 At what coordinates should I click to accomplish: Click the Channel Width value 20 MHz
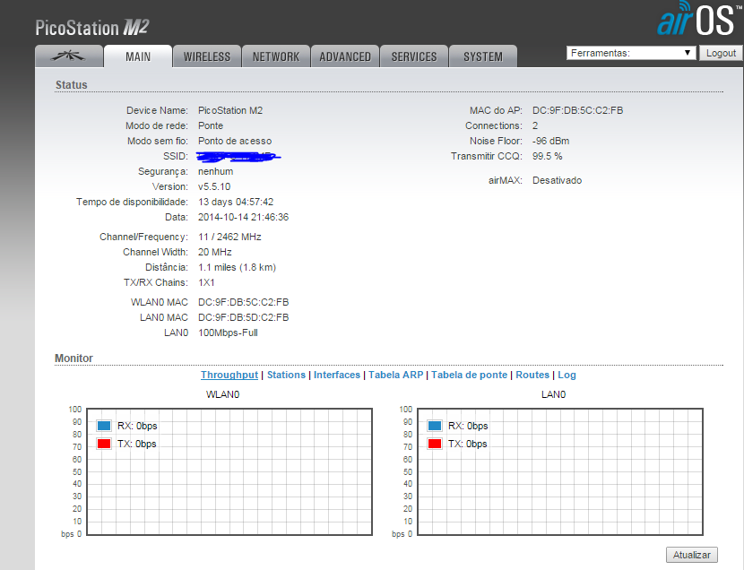(215, 252)
